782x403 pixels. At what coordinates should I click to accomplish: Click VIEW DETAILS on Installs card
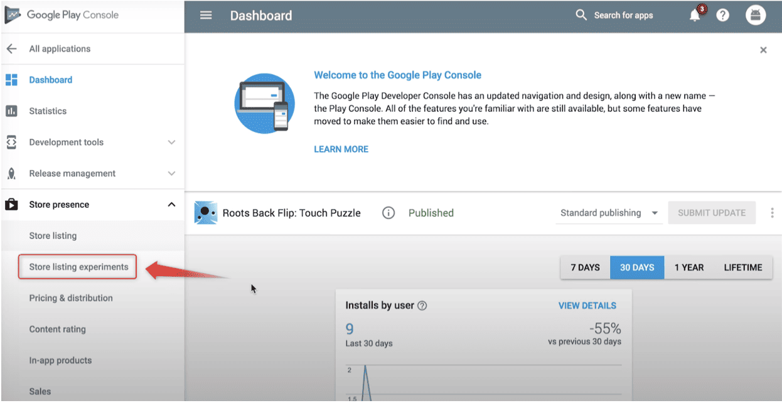coord(587,306)
